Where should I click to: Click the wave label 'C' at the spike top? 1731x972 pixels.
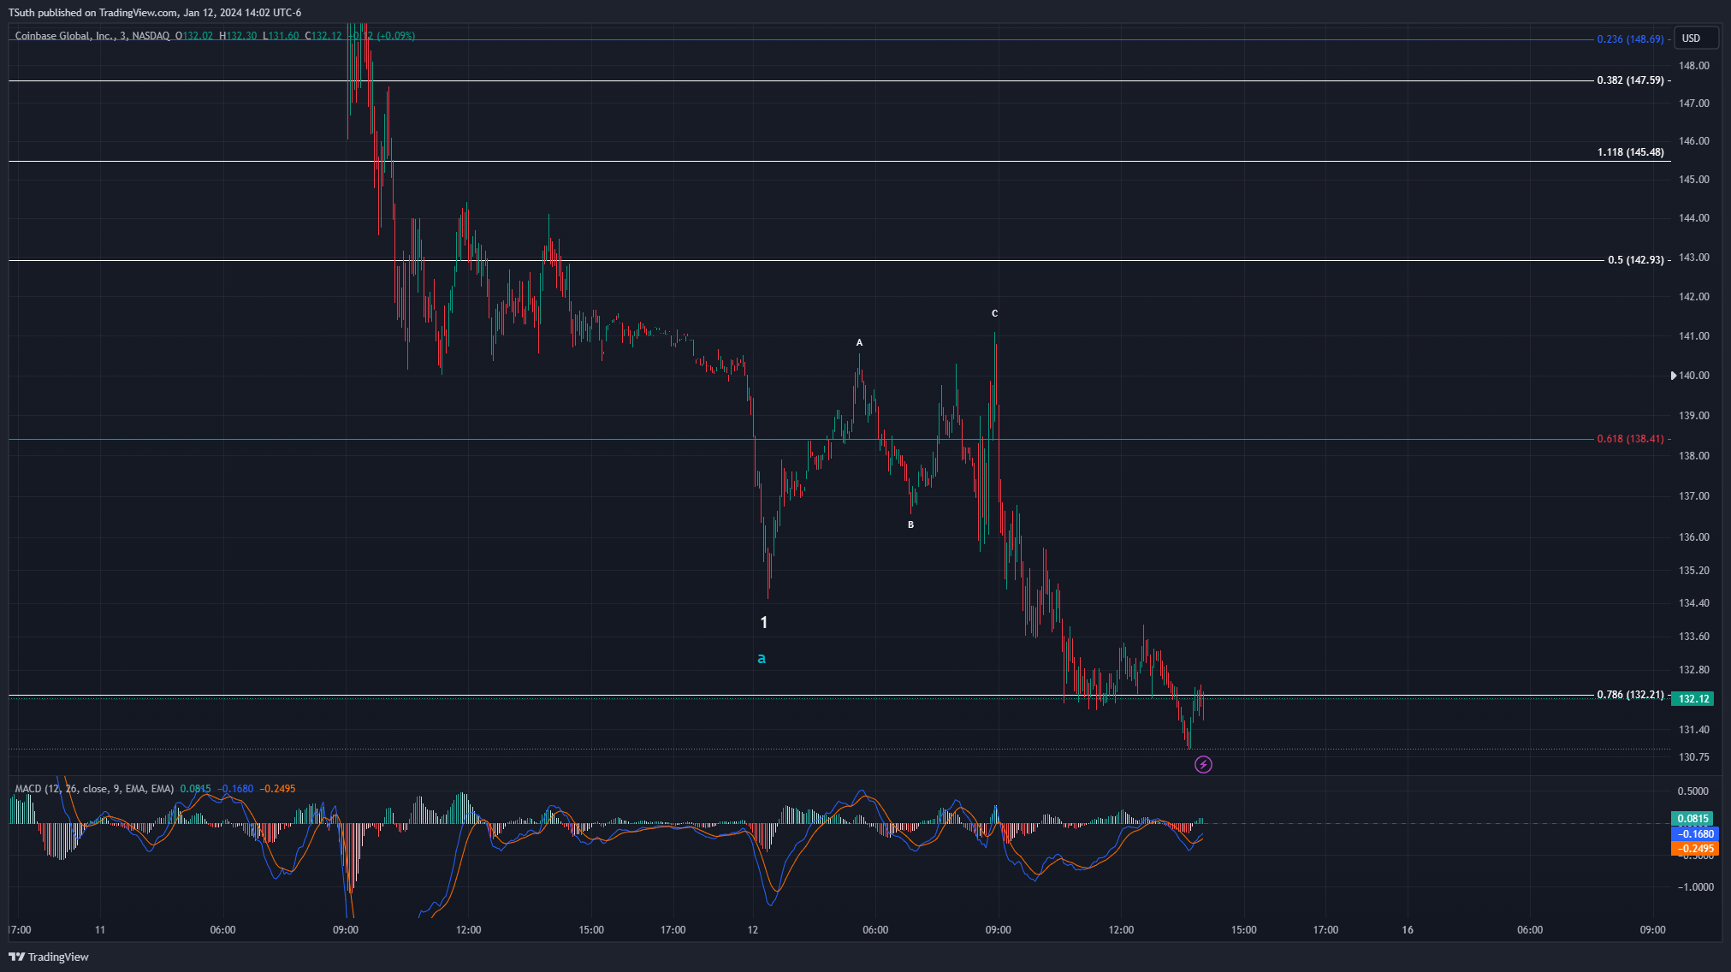[x=994, y=314]
